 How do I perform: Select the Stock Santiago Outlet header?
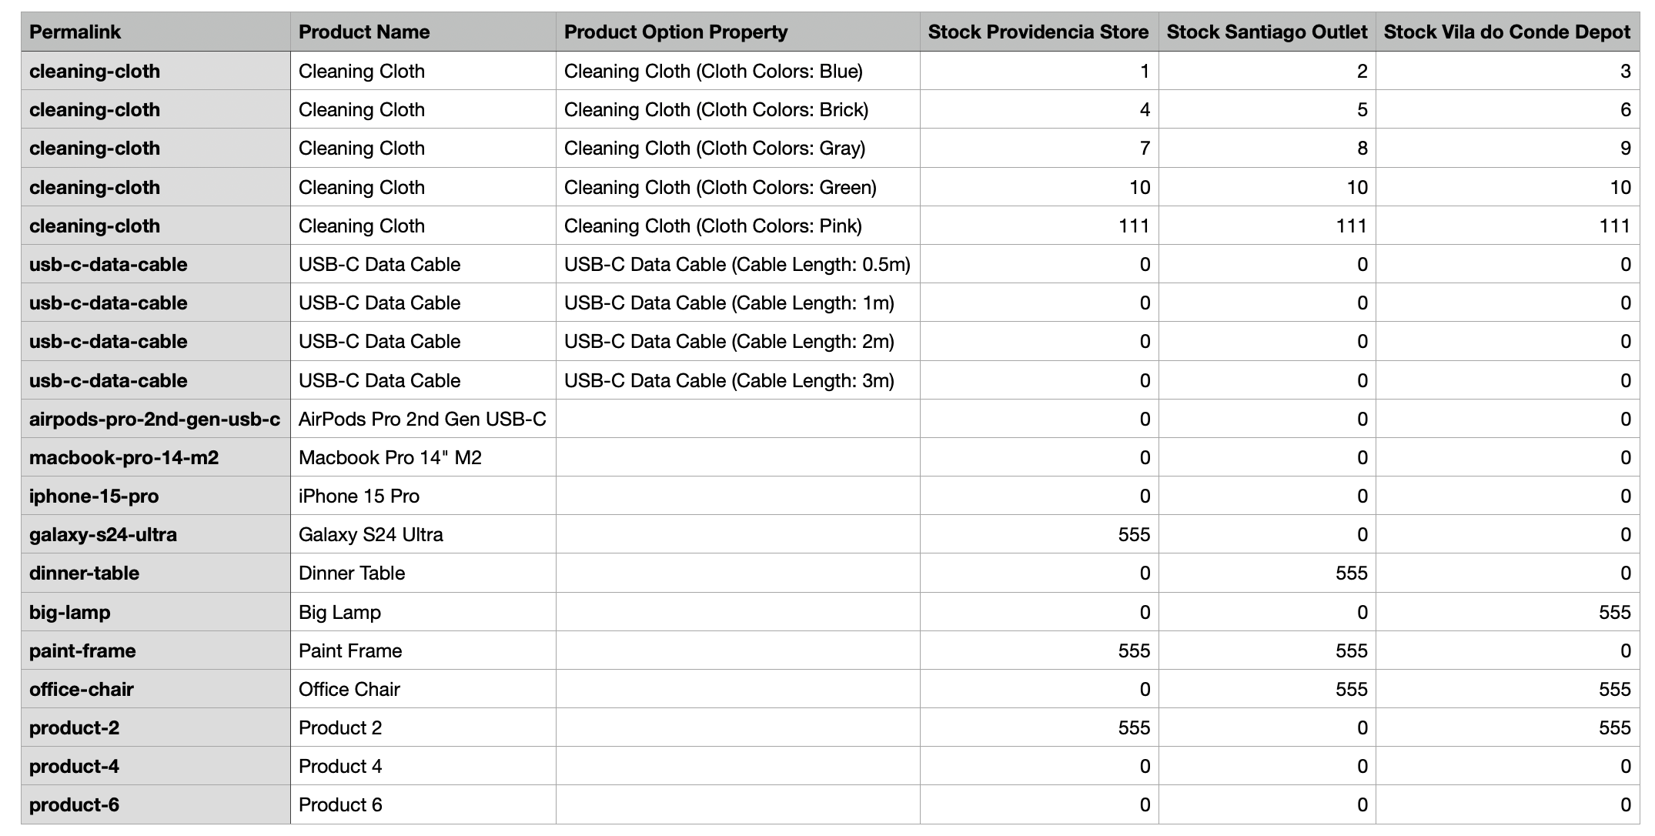pyautogui.click(x=1267, y=32)
